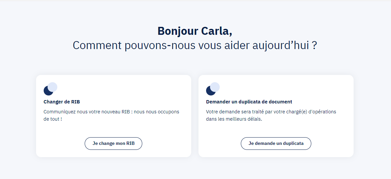Click the light blue circle in the duplicata card icon

point(215,87)
